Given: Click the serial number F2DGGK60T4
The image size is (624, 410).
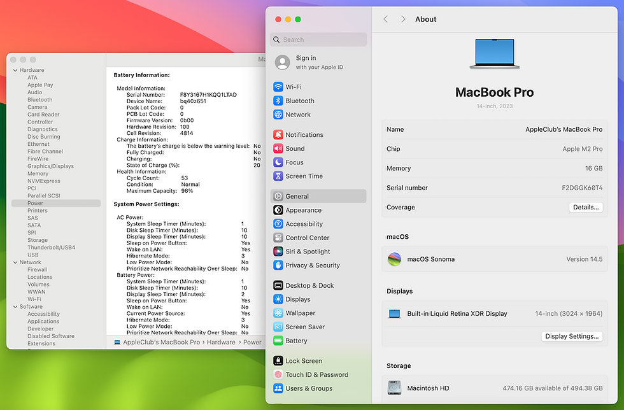Looking at the screenshot, I should tap(582, 188).
